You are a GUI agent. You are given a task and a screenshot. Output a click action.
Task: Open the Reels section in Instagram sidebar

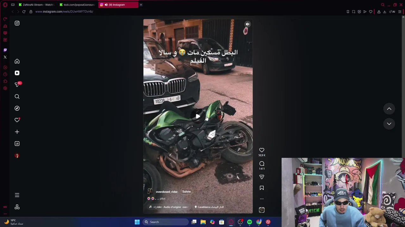17,73
